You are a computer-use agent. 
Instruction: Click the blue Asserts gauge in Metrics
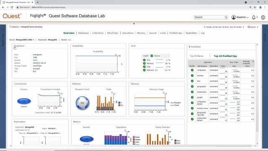coord(87,139)
